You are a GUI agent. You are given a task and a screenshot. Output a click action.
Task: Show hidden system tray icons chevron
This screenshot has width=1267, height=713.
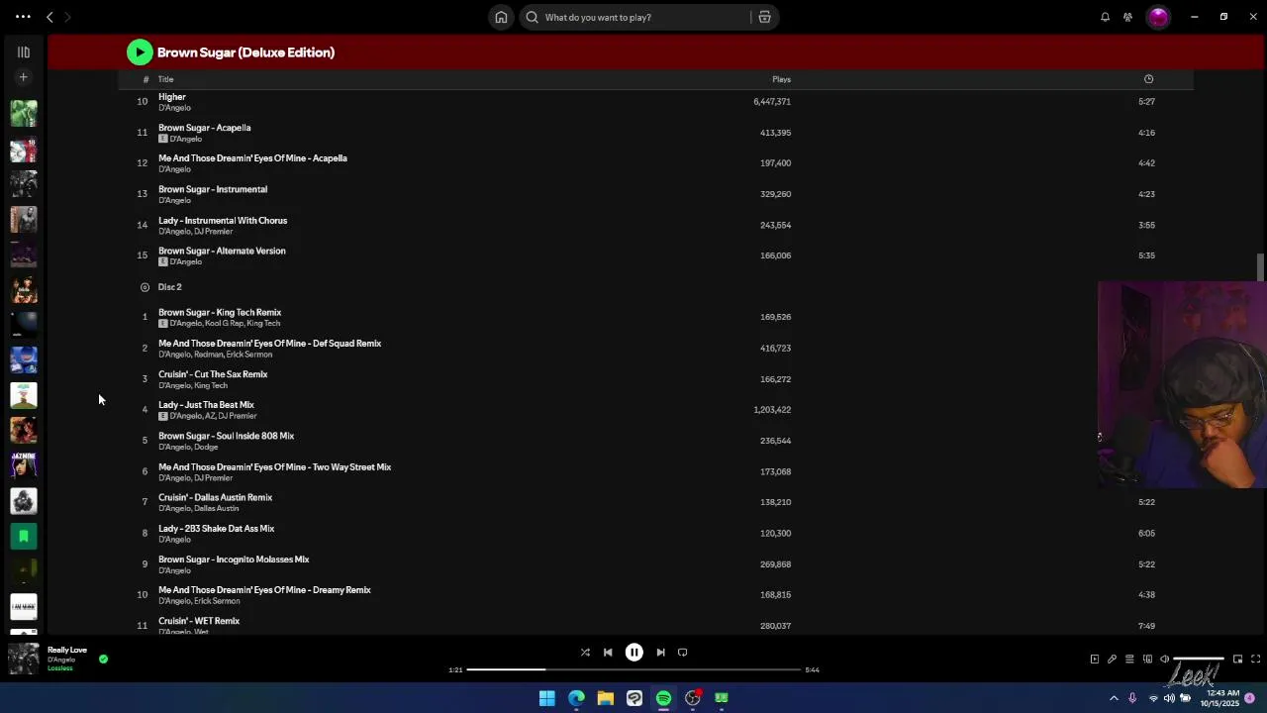(x=1114, y=698)
